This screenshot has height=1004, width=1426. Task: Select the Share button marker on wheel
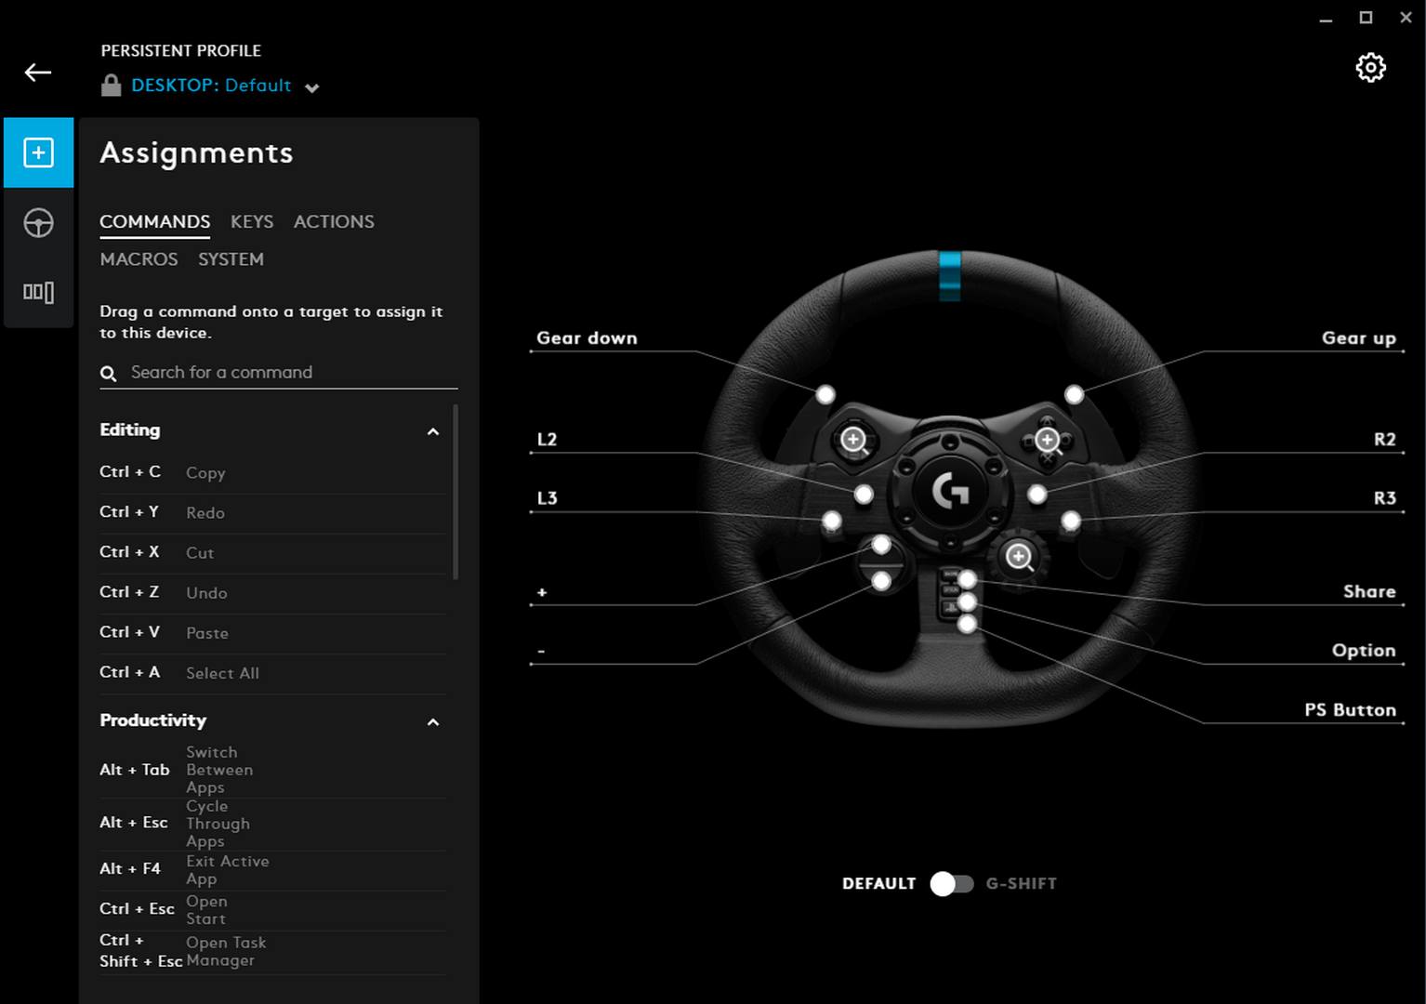point(968,580)
